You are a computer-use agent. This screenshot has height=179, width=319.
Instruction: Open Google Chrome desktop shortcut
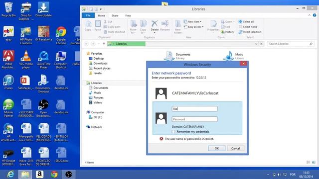pyautogui.click(x=61, y=35)
